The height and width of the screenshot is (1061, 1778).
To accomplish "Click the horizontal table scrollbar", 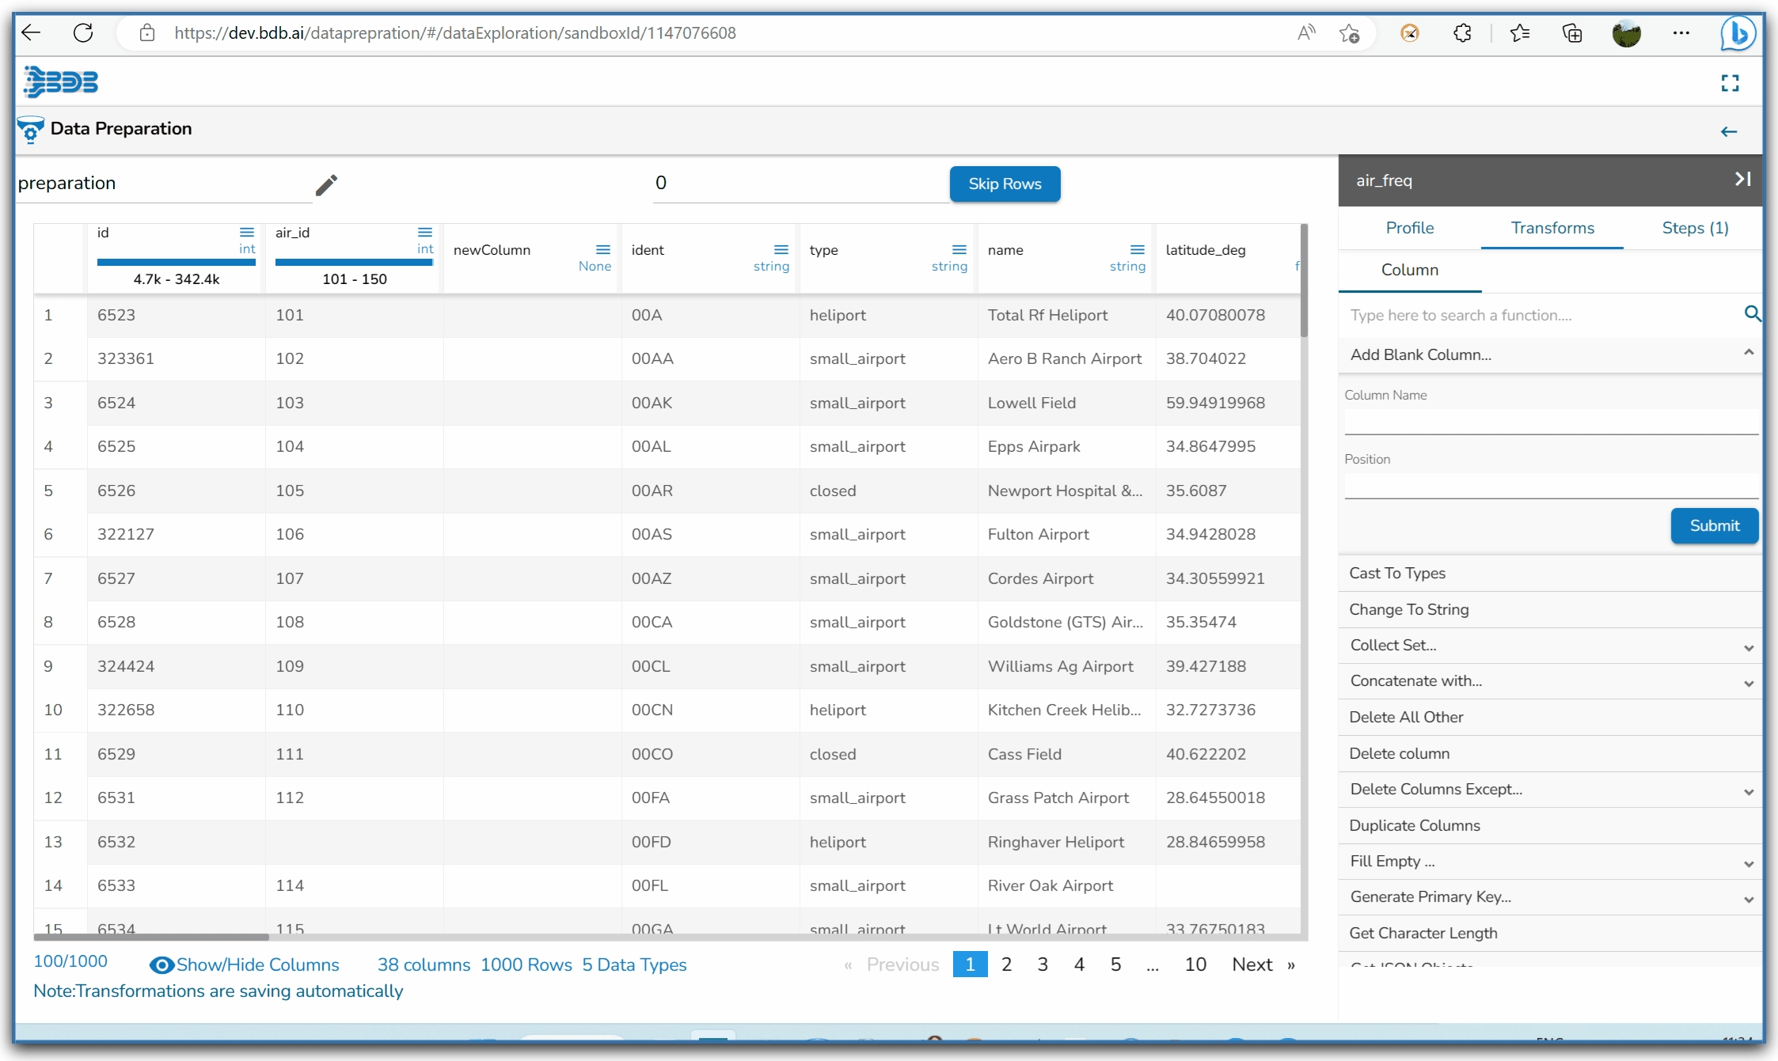I will [150, 937].
